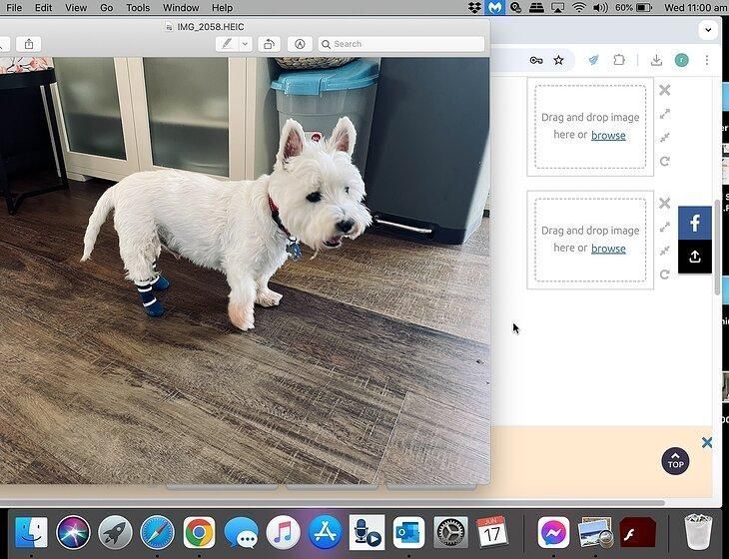
Task: Open Launchpad from the Dock
Action: click(115, 532)
